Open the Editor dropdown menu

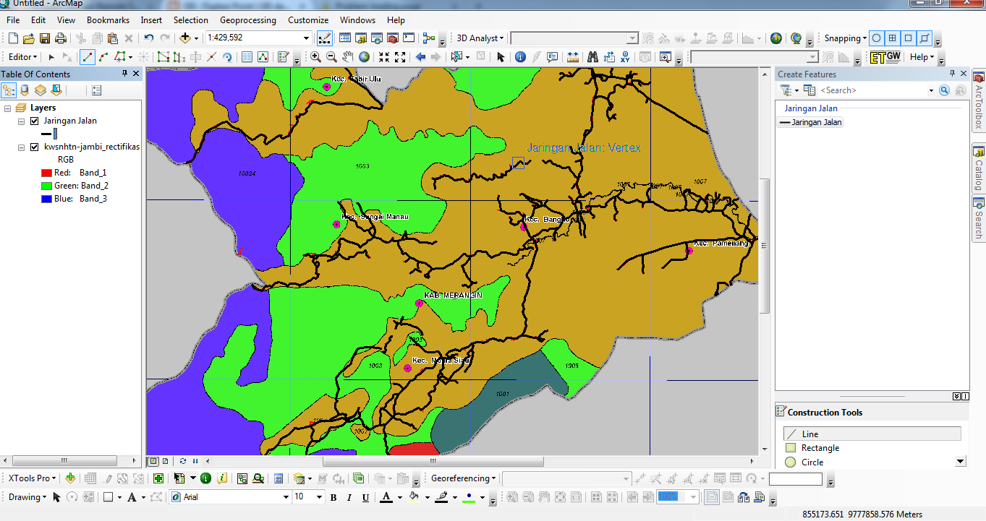(22, 56)
